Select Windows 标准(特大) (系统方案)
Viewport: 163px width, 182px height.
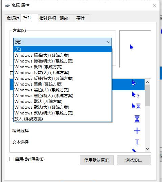pos(62,61)
